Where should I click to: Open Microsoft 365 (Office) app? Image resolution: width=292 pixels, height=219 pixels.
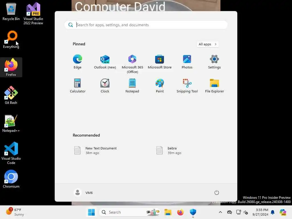pyautogui.click(x=132, y=64)
